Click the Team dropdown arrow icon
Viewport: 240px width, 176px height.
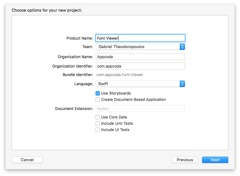(182, 47)
